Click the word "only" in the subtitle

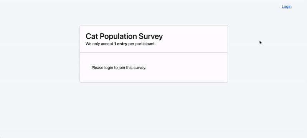click(x=96, y=44)
